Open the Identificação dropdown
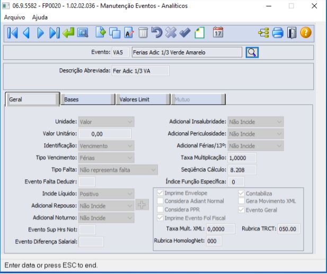The height and width of the screenshot is (274, 327). (106, 146)
